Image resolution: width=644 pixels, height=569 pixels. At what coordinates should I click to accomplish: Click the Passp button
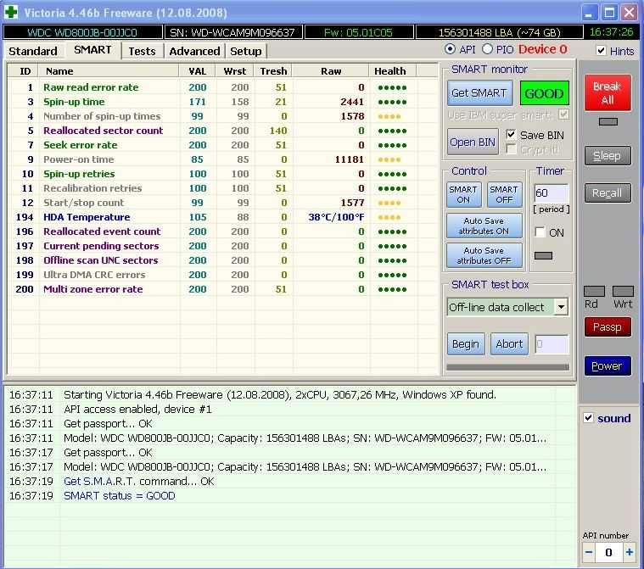point(608,327)
